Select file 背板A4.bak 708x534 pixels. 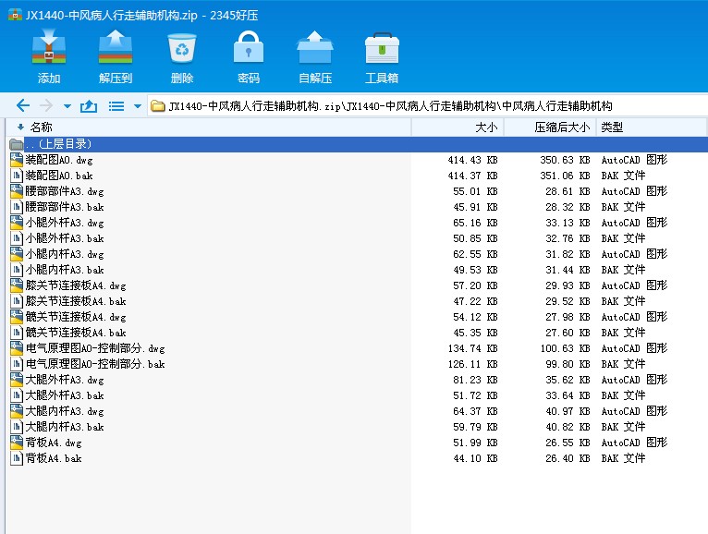[x=54, y=458]
